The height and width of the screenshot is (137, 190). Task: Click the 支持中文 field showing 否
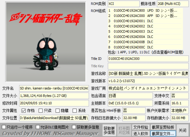[179, 96]
